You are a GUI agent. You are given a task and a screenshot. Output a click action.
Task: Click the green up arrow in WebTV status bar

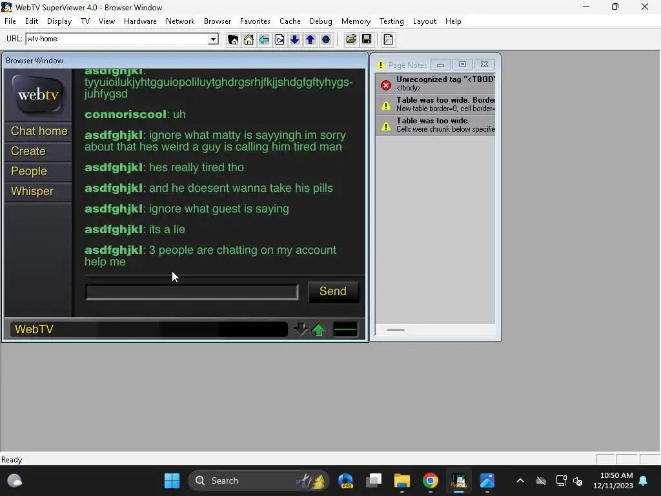[319, 329]
